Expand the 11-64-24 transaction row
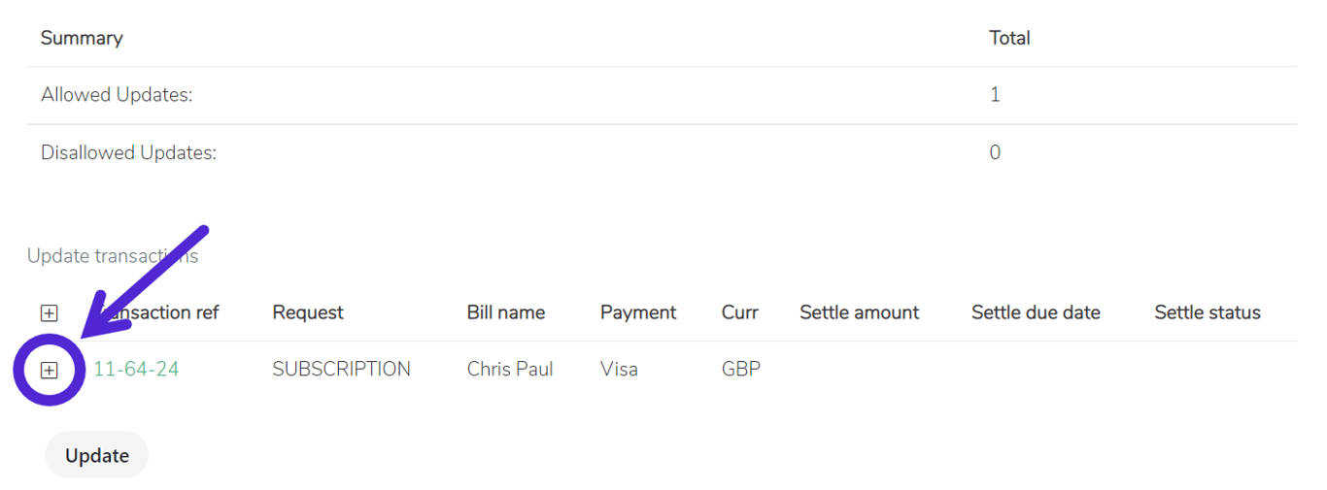Viewport: 1327px width, 490px height. point(49,370)
